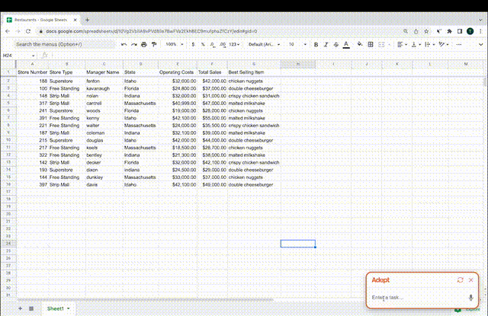
Task: Click the refresh icon in Adept panel
Action: (x=460, y=280)
